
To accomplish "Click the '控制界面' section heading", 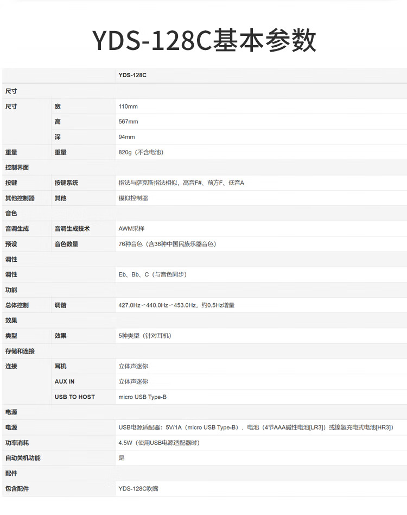I will pos(17,167).
